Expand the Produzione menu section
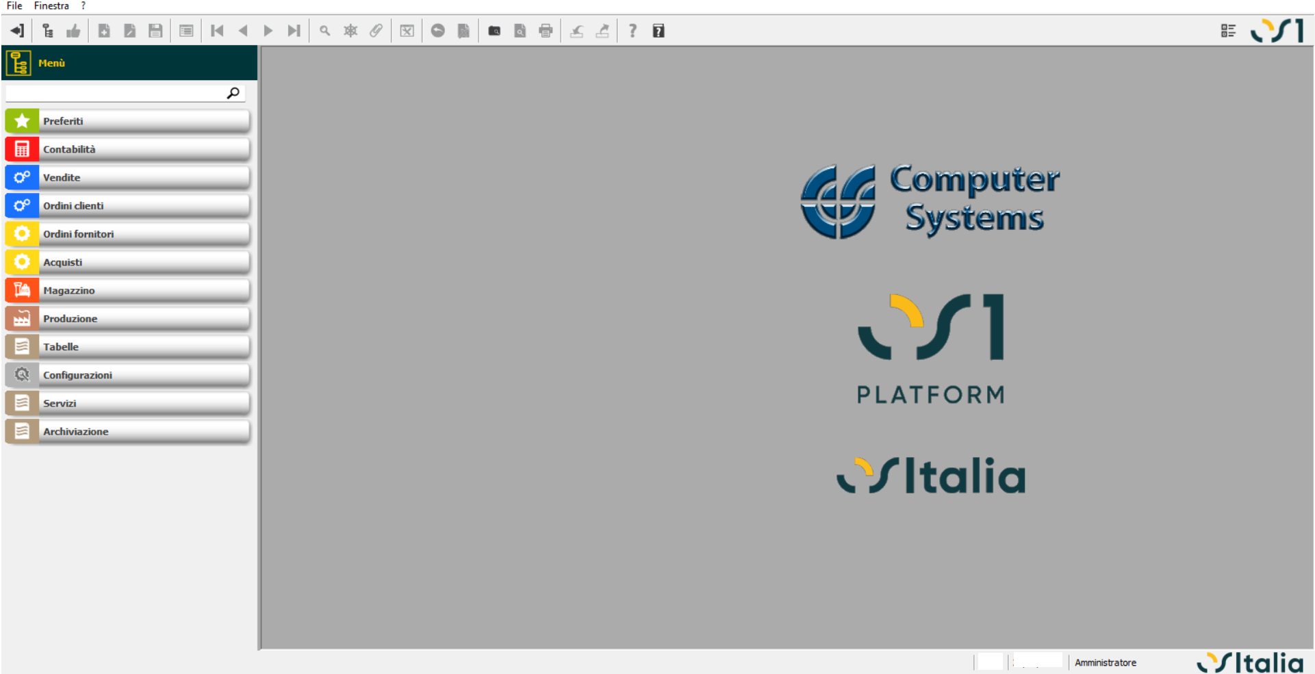This screenshot has width=1315, height=674. point(127,318)
